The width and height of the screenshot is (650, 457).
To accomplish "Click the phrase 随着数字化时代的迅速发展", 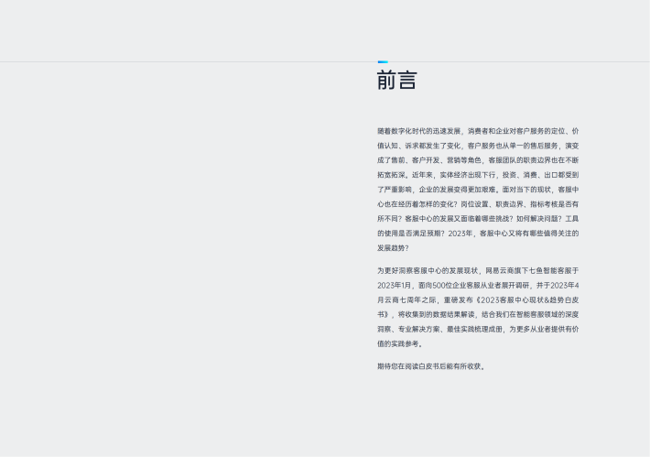I will click(x=418, y=131).
